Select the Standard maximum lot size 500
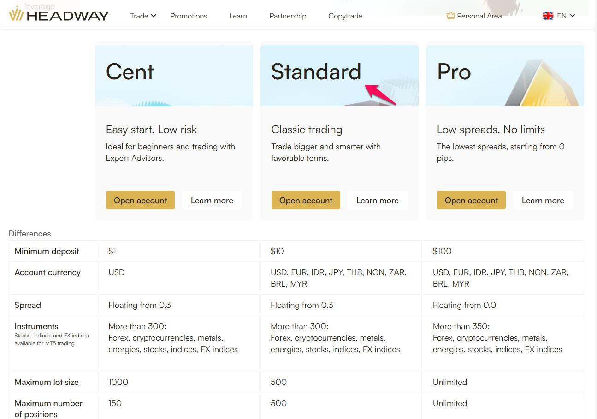The height and width of the screenshot is (419, 597). point(278,382)
